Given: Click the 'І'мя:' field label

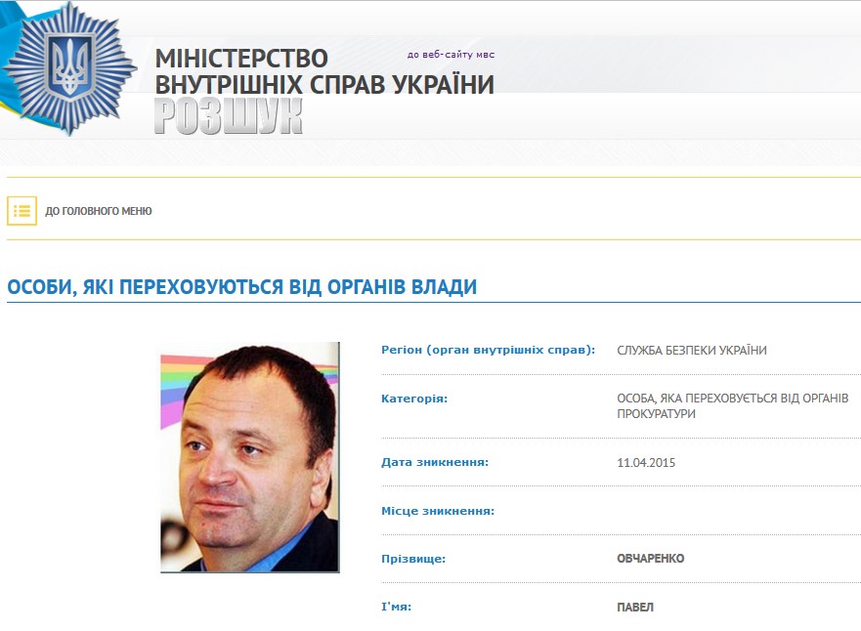Looking at the screenshot, I should point(397,607).
